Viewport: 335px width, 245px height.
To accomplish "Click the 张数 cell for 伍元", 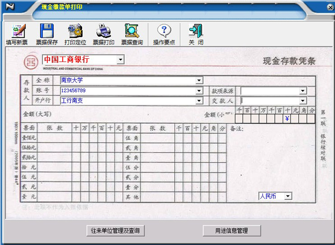I will click(x=54, y=177).
